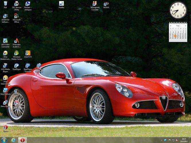Open SSC Service Utility shortcut
Screen dimensions: 191x143
point(17,6)
